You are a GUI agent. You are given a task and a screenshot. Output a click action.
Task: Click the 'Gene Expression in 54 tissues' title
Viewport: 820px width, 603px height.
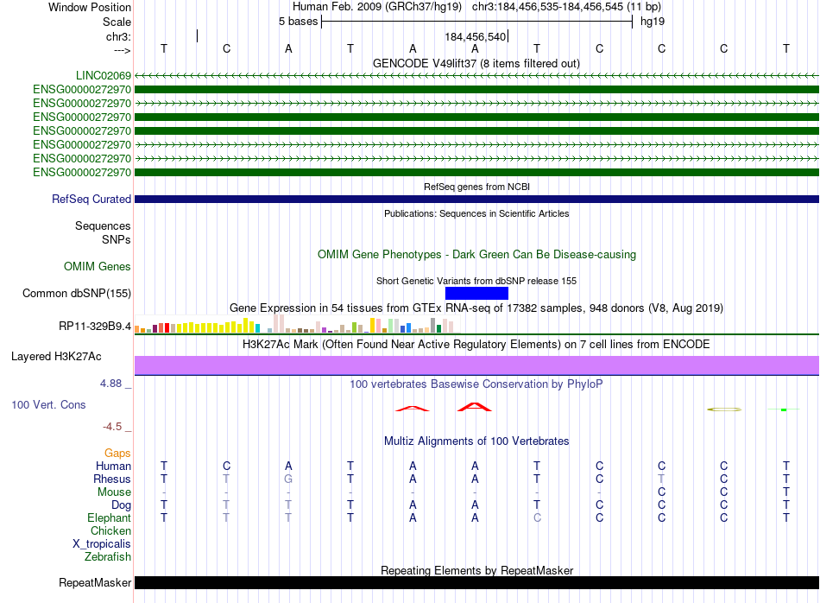click(x=476, y=308)
